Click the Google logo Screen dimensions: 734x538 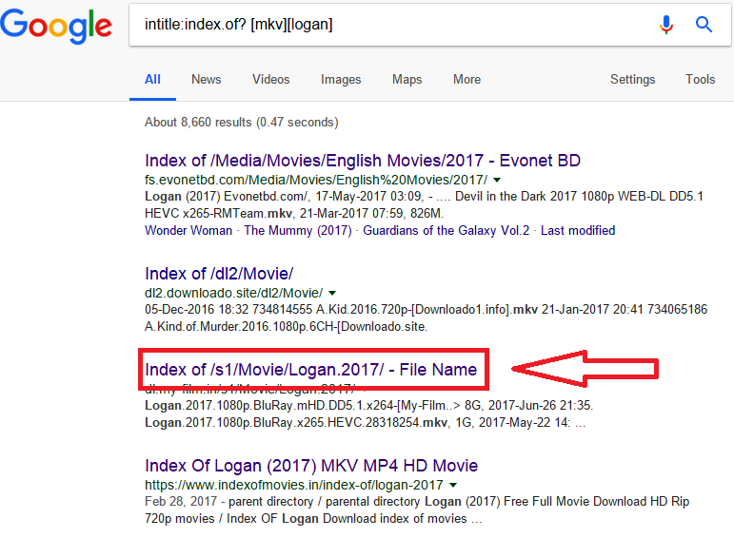pyautogui.click(x=56, y=27)
